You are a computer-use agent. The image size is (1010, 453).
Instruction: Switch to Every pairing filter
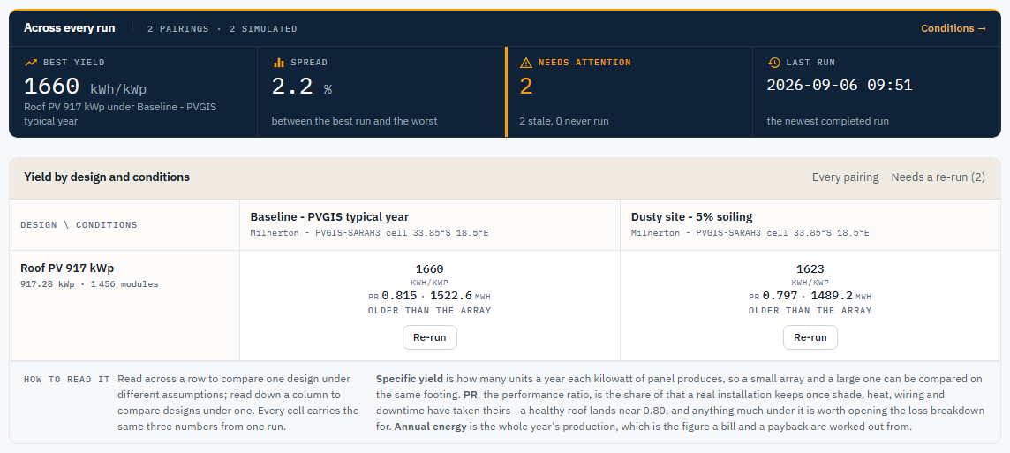coord(845,177)
